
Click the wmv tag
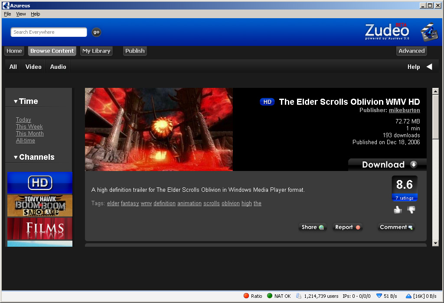click(x=147, y=203)
